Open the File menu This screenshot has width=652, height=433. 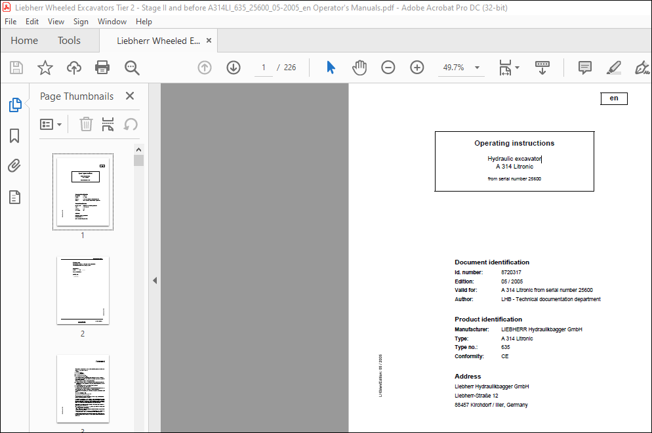(x=10, y=22)
